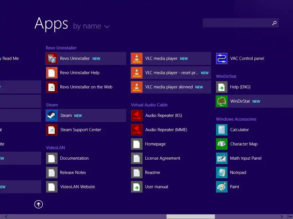The image size is (293, 219).
Task: Click the scrollbar right arrow
Action: pyautogui.click(x=282, y=217)
